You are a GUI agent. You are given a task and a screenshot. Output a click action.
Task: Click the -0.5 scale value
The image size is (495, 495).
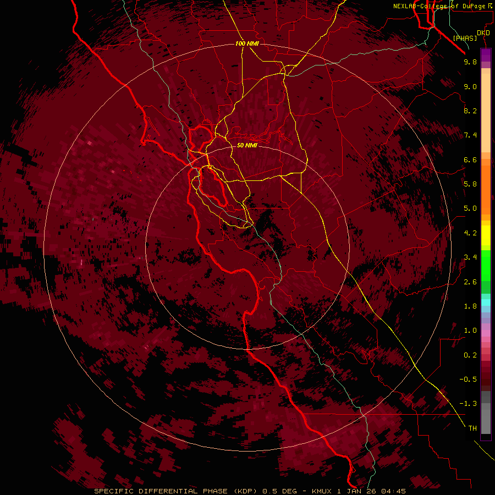point(468,380)
